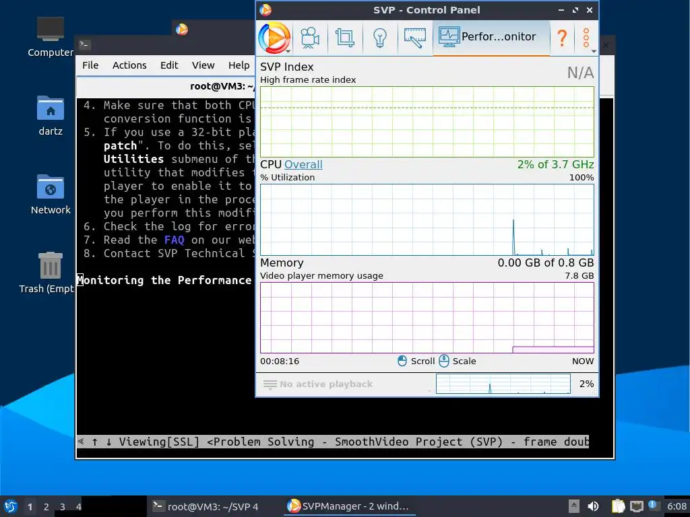Switch to workspace 1

[30, 507]
